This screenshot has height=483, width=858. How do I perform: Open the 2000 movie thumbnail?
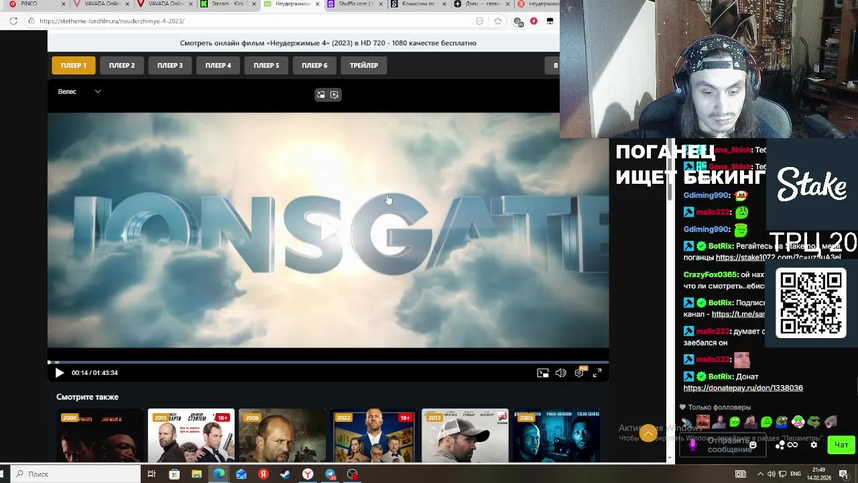[x=100, y=436]
